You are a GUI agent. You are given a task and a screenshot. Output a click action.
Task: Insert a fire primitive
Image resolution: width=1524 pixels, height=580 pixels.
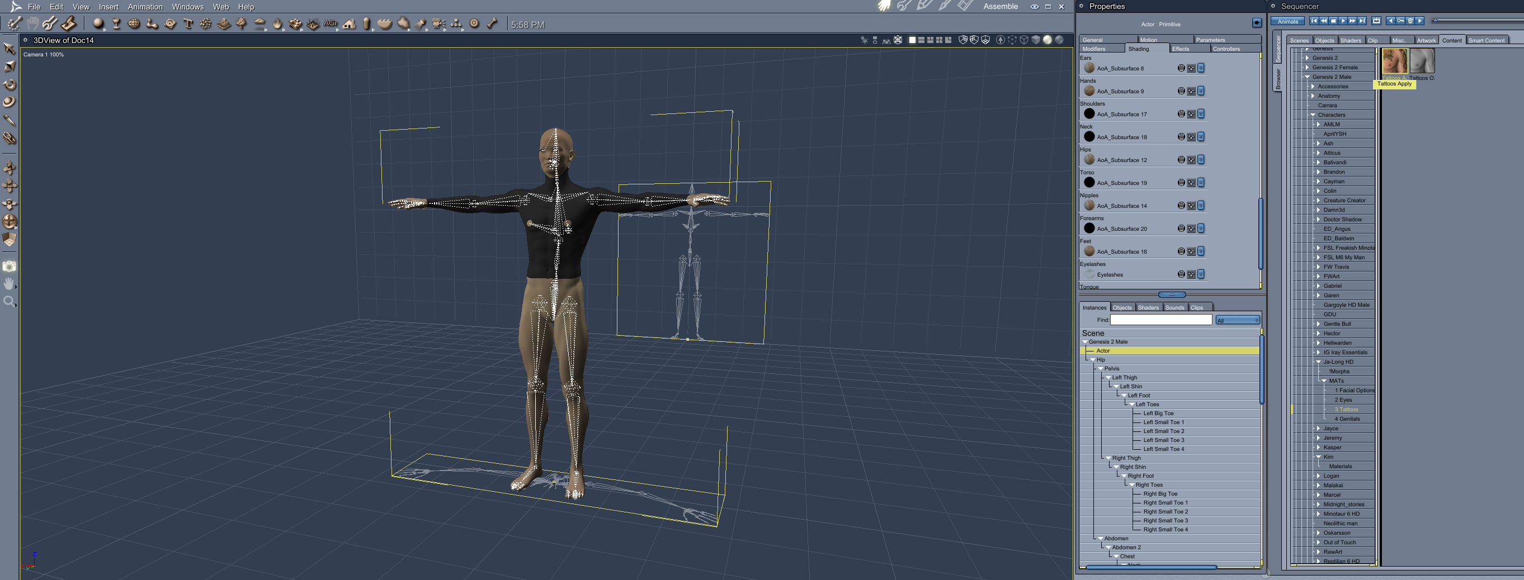277,23
